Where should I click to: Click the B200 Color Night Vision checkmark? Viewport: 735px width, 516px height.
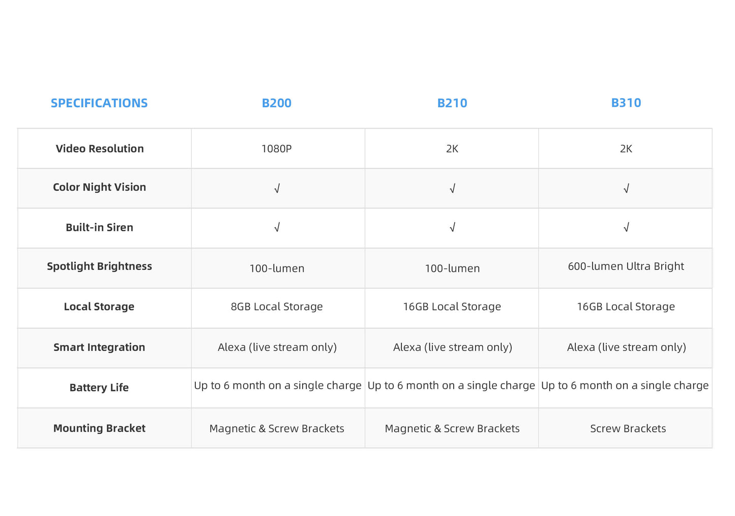tap(277, 189)
